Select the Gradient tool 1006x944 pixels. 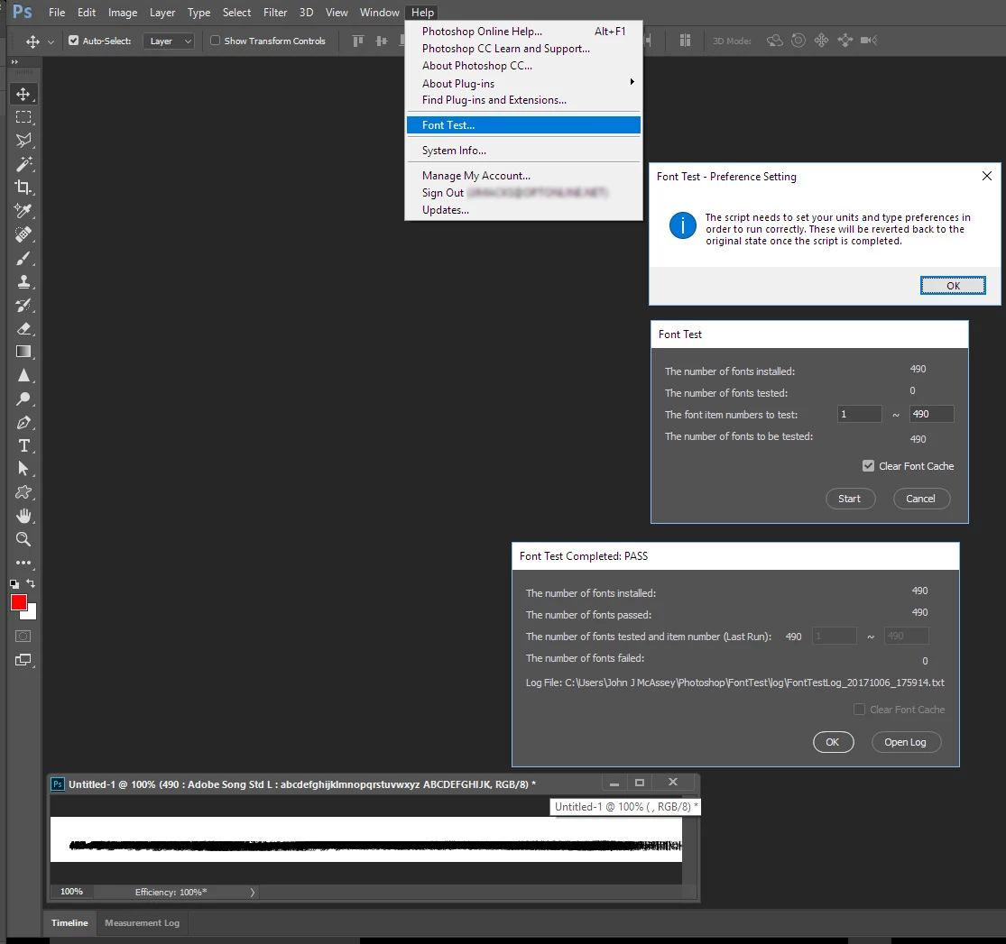click(23, 352)
